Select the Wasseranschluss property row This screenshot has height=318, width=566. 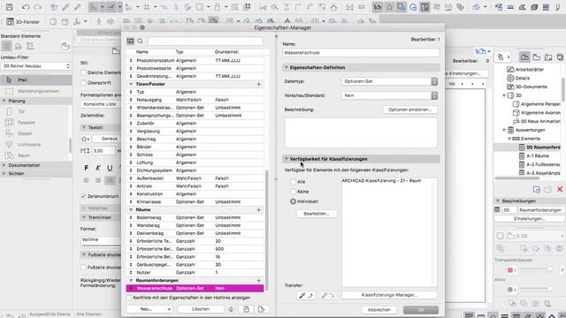[x=195, y=288]
